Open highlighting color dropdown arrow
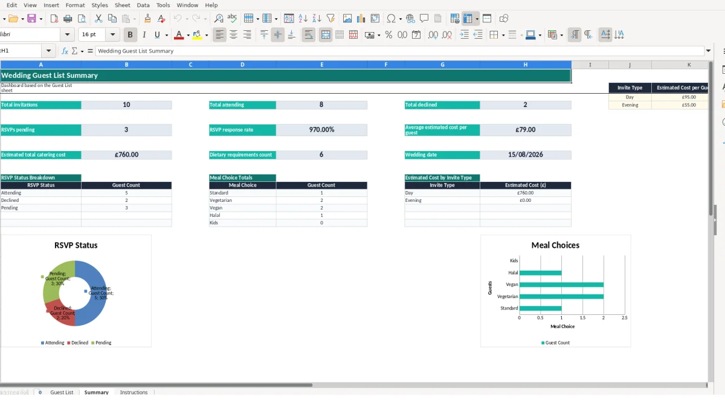The image size is (725, 408). click(x=207, y=35)
